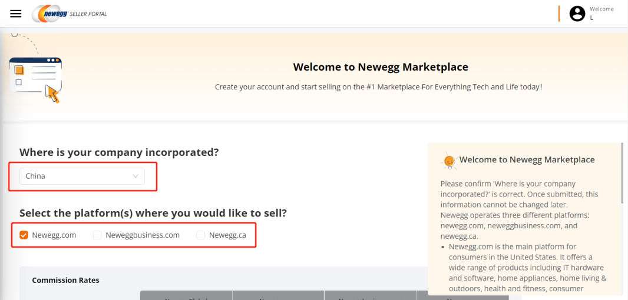Click the Neweggbusiness.com platform label
628x300 pixels.
coord(143,235)
